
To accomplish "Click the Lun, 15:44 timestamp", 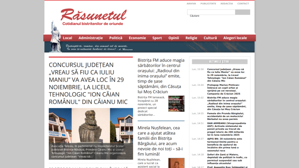I will (x=198, y=85).
